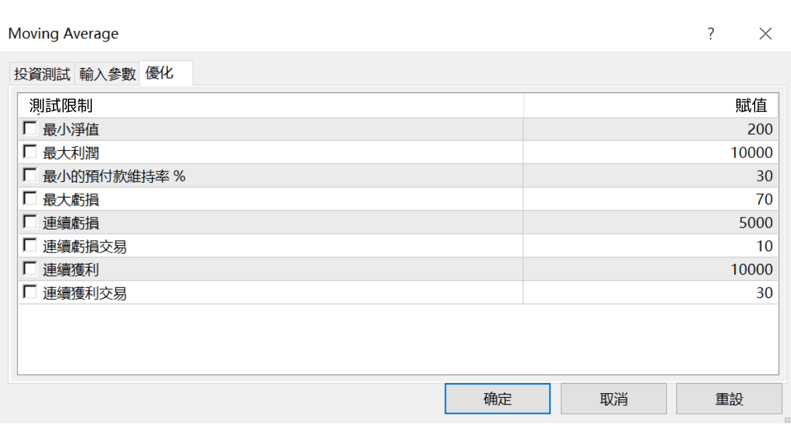Reset values with the 重設 button
Viewport: 791px width, 442px height.
tap(729, 399)
